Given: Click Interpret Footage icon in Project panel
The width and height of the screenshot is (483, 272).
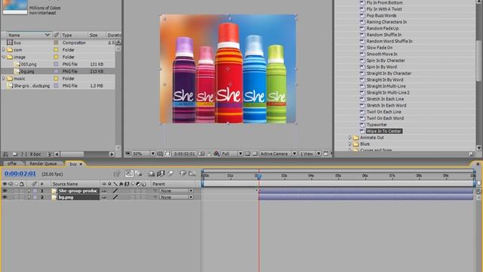Looking at the screenshot, I should click(x=5, y=154).
